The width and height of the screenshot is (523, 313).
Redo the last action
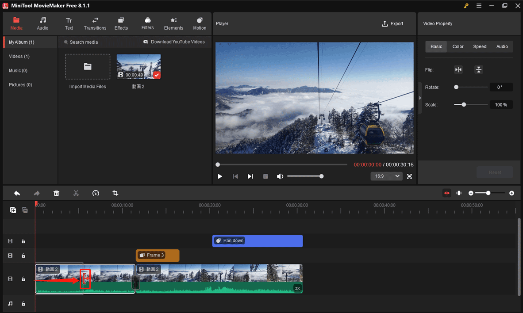point(37,193)
